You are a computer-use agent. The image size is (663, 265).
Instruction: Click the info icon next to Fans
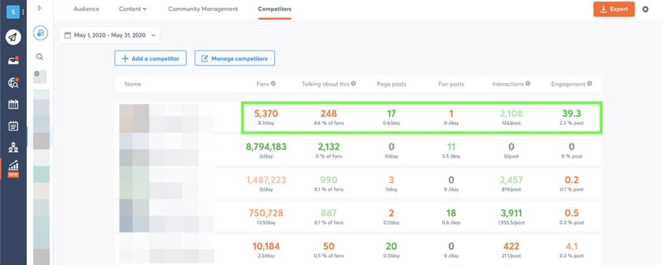tap(273, 84)
